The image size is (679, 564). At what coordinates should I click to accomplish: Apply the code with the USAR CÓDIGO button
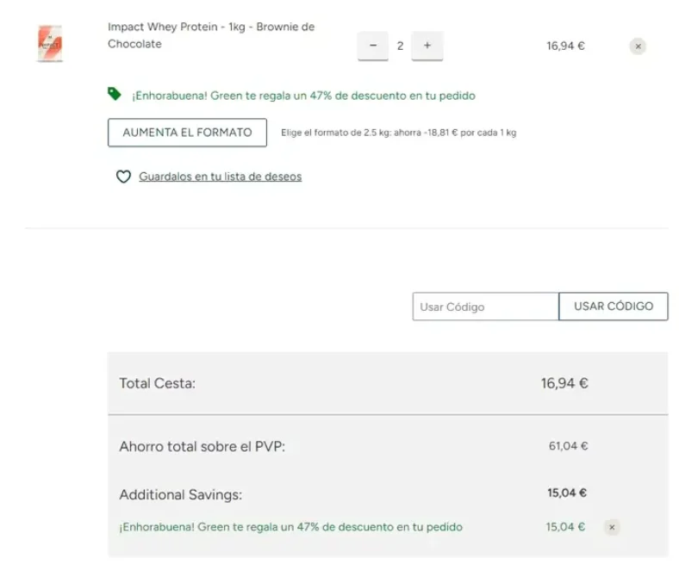point(614,307)
